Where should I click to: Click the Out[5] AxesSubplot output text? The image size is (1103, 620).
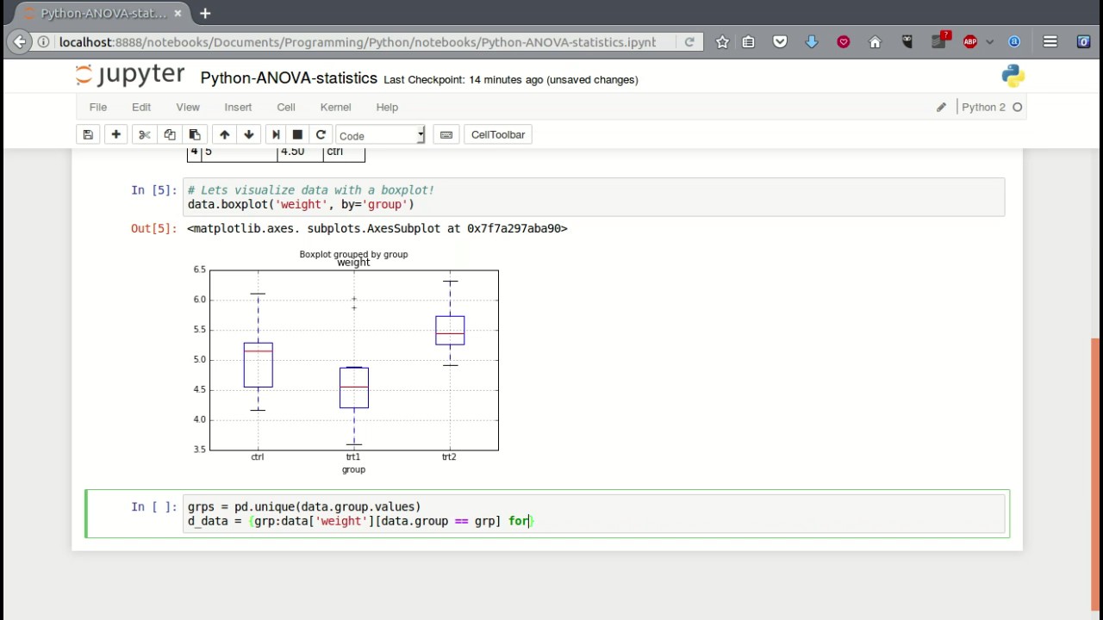[377, 228]
